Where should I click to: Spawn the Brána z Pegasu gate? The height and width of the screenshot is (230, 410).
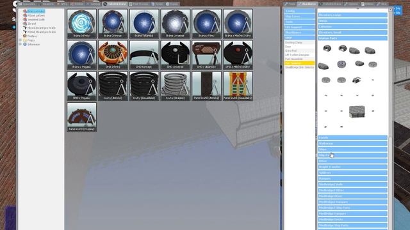coord(81,55)
